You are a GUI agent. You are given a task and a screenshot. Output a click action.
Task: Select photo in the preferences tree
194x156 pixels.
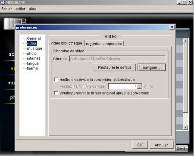click(x=32, y=54)
